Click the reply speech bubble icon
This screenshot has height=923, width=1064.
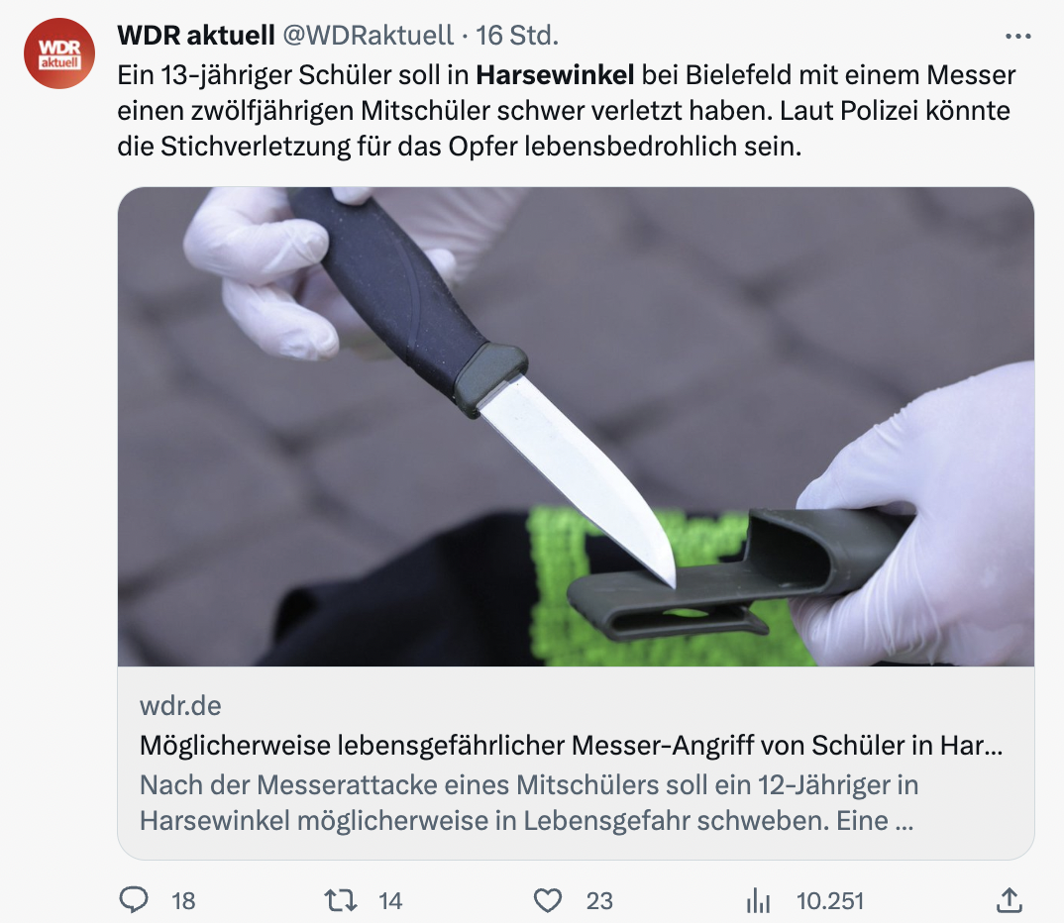[134, 900]
